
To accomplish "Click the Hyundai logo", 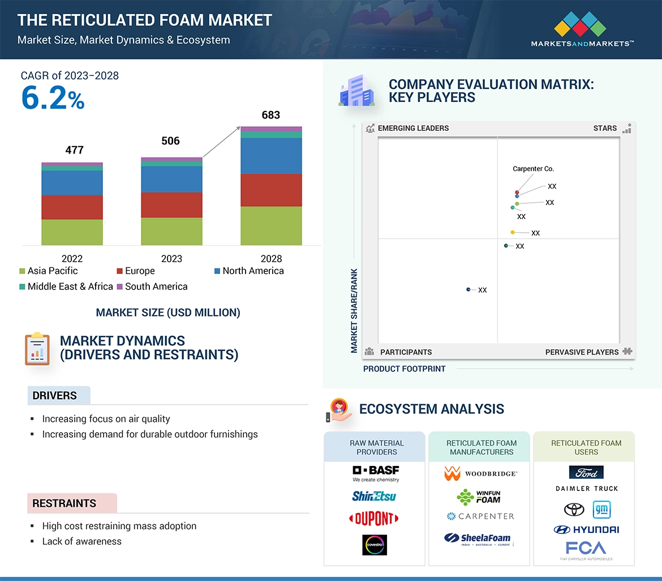I will coord(586,529).
